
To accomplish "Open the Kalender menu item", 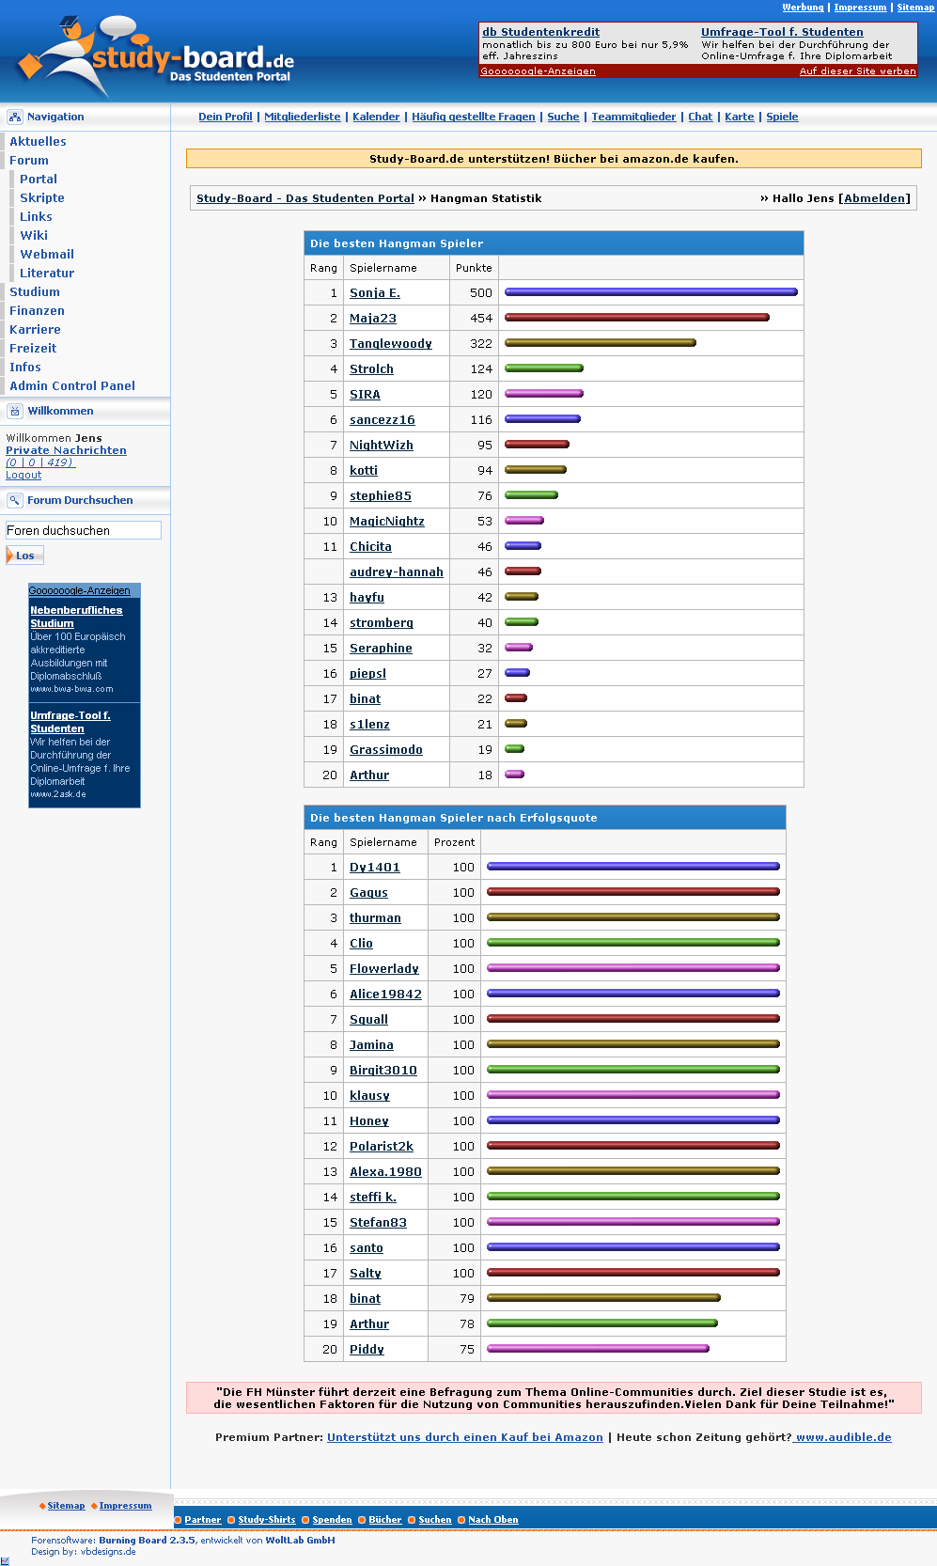I will (376, 117).
